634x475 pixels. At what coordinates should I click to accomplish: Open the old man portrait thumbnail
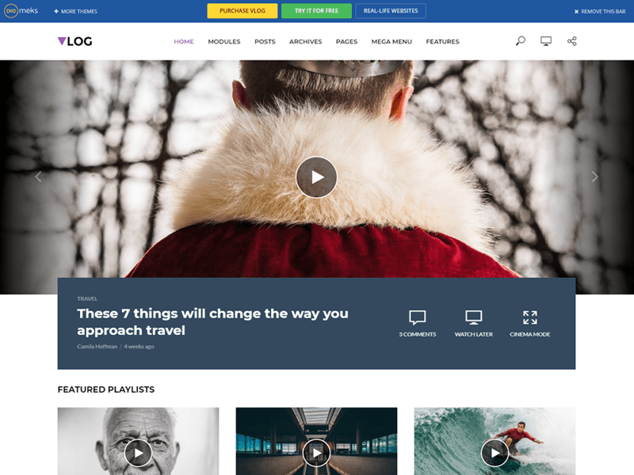(x=138, y=441)
